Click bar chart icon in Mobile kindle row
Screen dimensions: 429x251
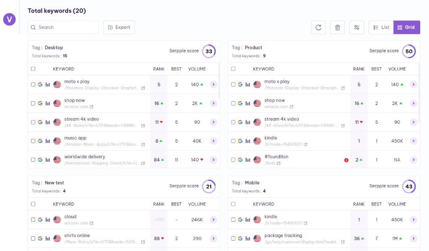click(248, 220)
